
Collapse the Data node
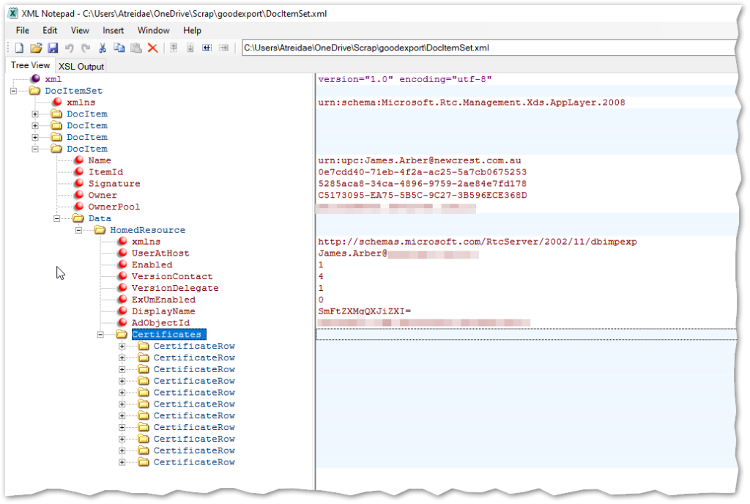56,218
